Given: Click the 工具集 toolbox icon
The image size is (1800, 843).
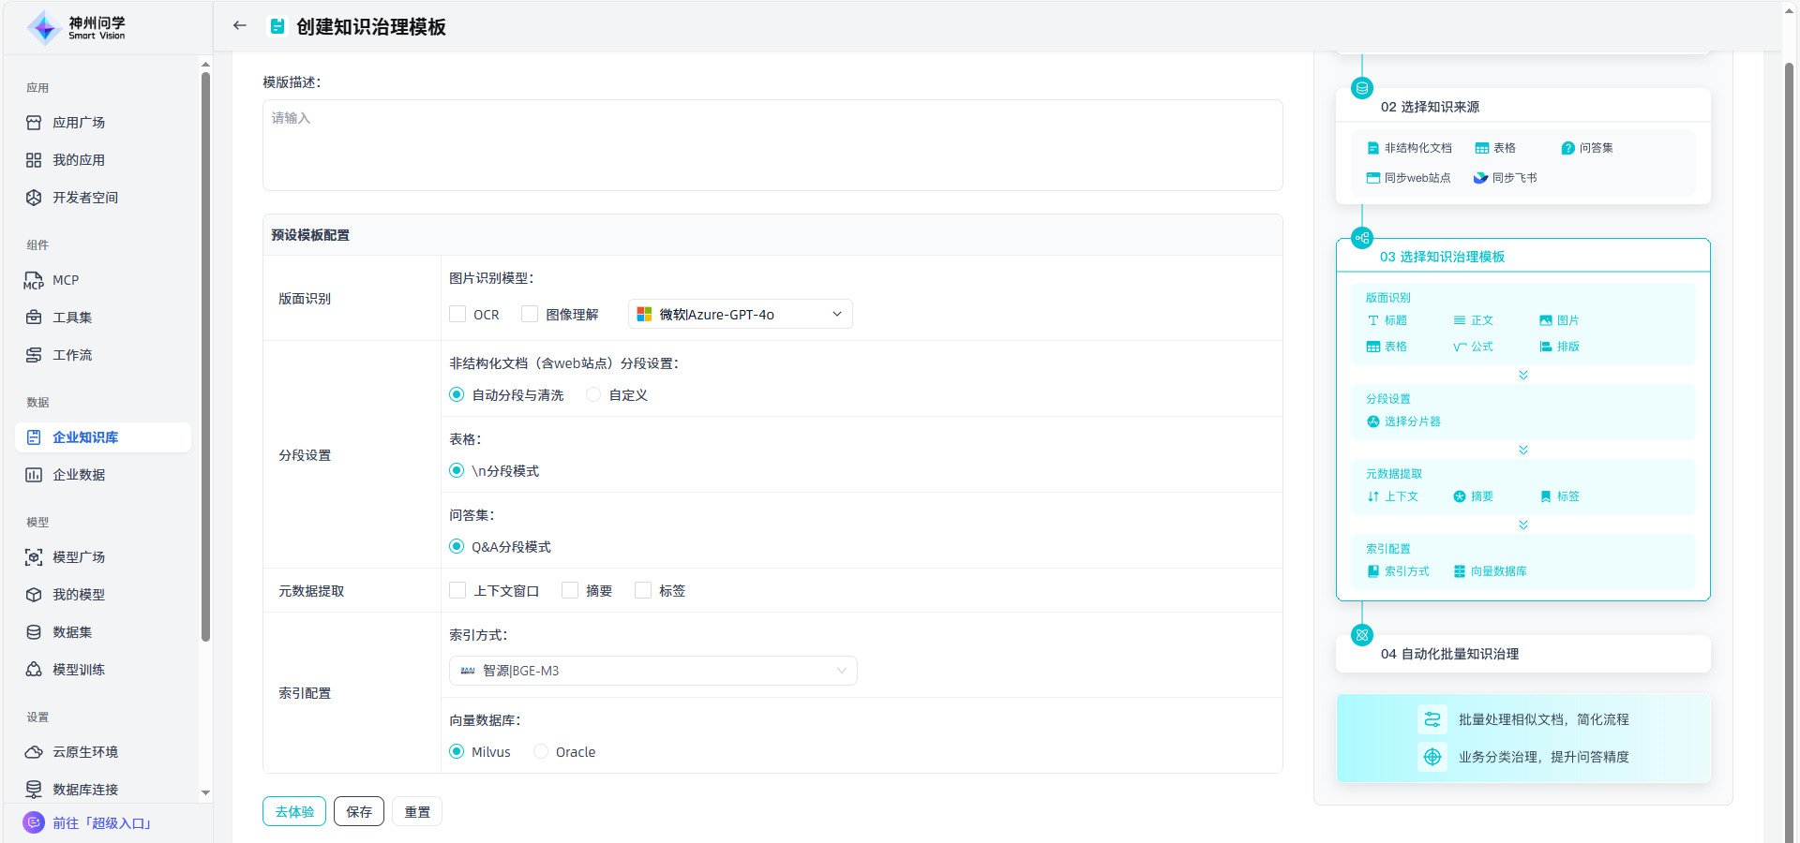Looking at the screenshot, I should pyautogui.click(x=34, y=318).
